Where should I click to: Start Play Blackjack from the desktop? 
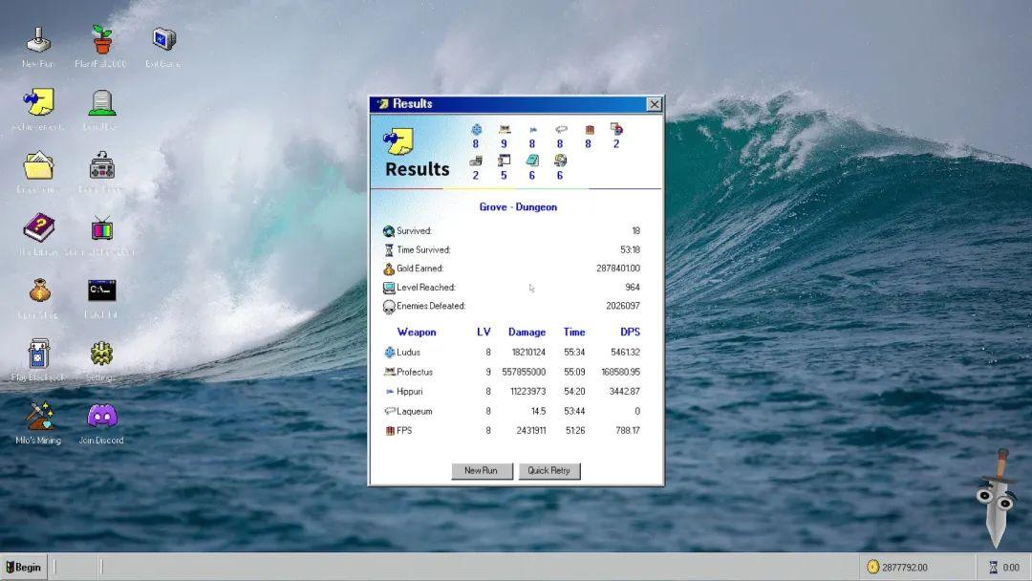coord(38,355)
